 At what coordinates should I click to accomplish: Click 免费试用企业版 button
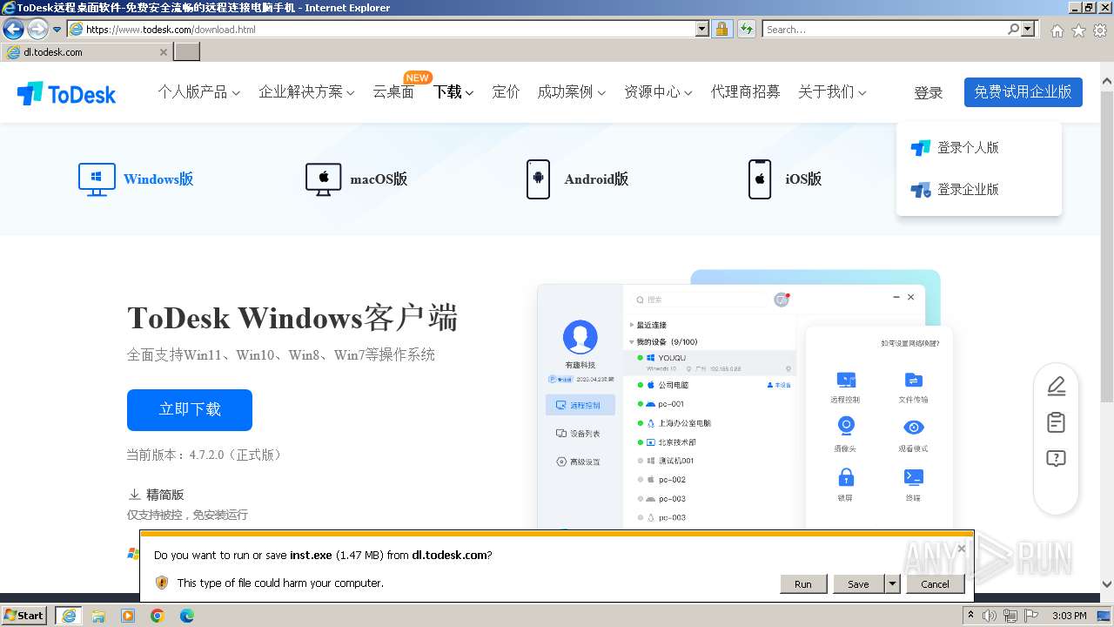pyautogui.click(x=1023, y=92)
